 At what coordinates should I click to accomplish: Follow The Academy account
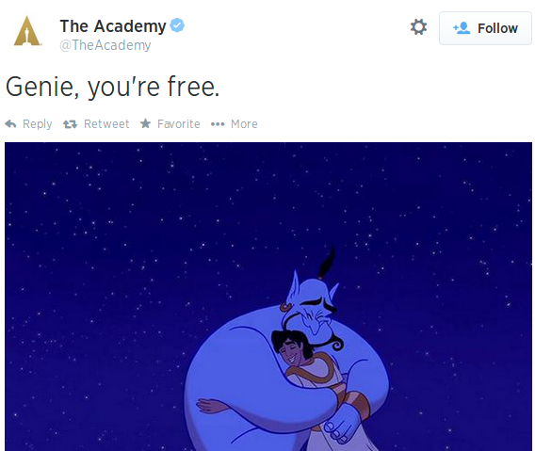click(x=485, y=28)
